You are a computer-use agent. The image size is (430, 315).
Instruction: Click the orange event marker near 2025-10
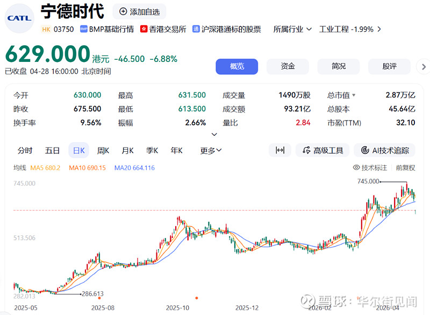(x=197, y=298)
